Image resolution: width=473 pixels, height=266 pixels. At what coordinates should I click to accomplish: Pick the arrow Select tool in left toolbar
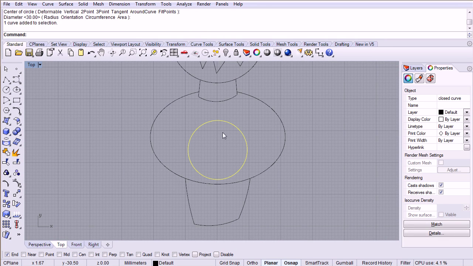(6, 69)
